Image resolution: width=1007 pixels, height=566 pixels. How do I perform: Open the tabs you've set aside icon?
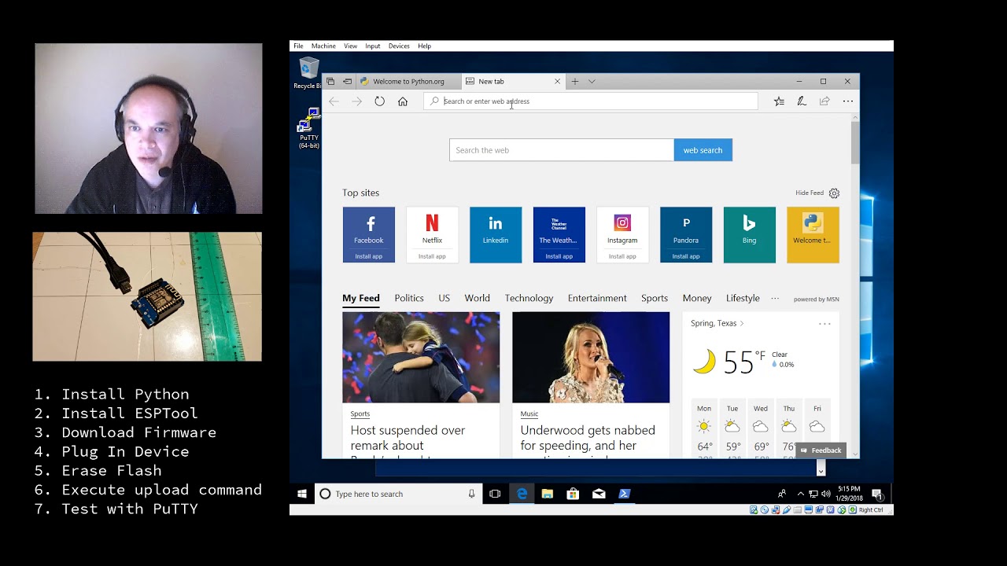[330, 81]
